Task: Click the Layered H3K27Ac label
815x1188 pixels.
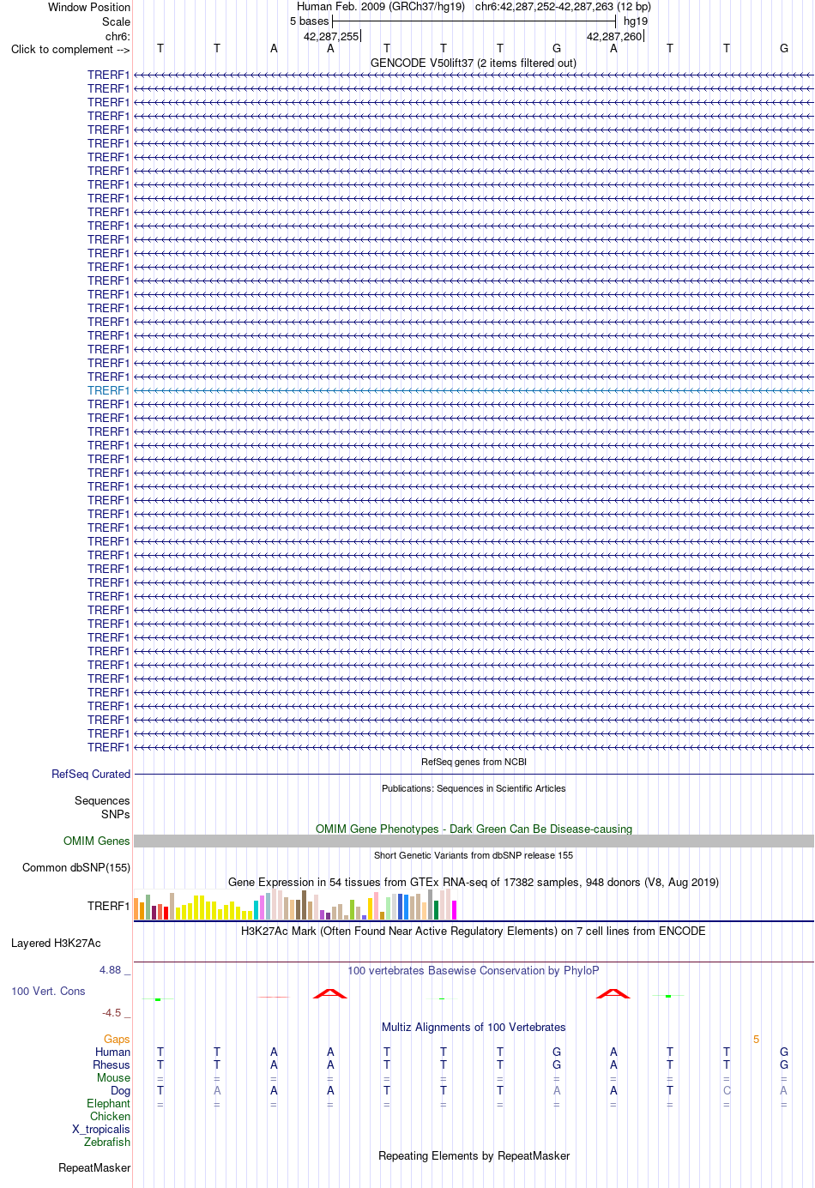Action: click(x=56, y=944)
